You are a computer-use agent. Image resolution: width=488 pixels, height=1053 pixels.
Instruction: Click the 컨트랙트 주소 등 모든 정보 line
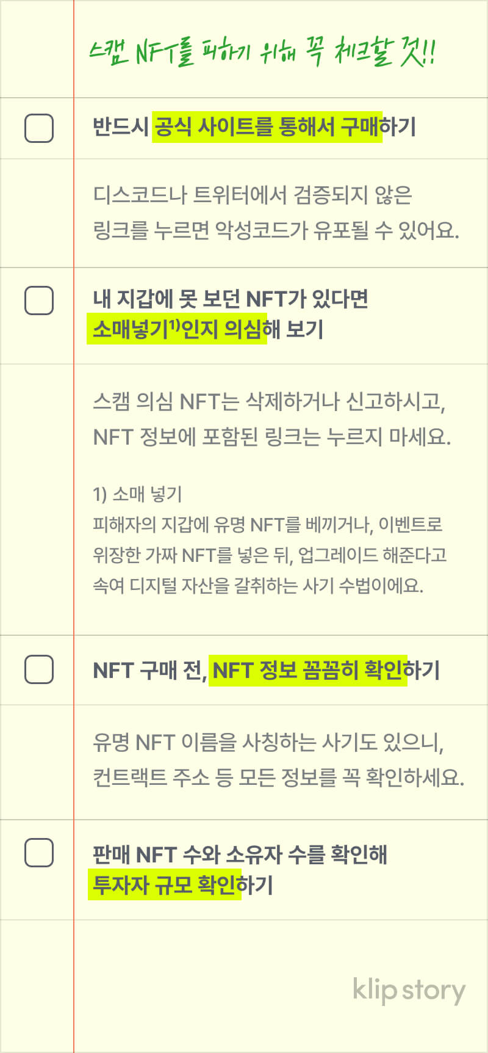click(278, 778)
